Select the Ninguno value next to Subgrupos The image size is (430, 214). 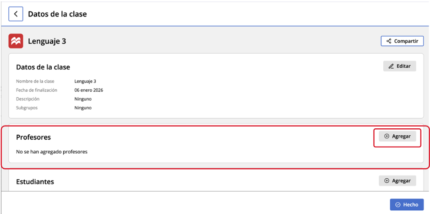(x=83, y=108)
